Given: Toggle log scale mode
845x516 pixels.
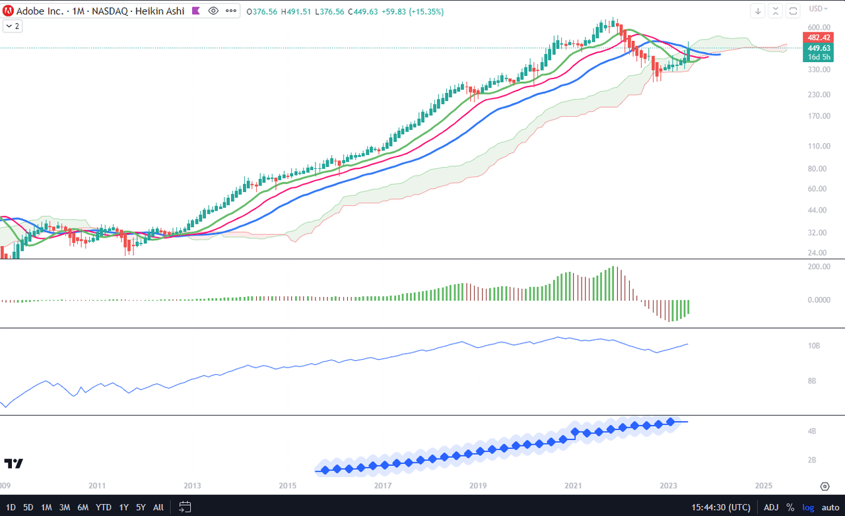Looking at the screenshot, I should (808, 507).
